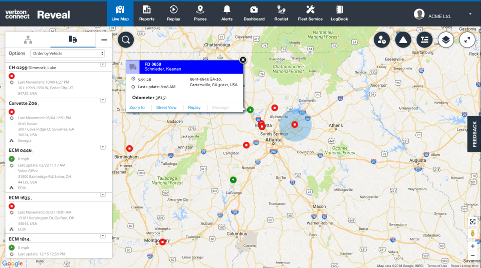Expand the ECM 1814 vehicle options arrow
The height and width of the screenshot is (268, 481).
pos(103,236)
